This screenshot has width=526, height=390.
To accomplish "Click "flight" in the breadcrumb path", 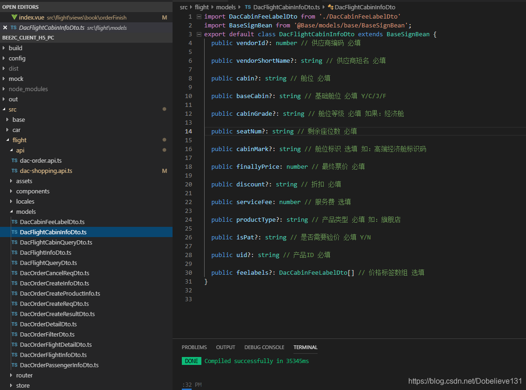I will (201, 7).
